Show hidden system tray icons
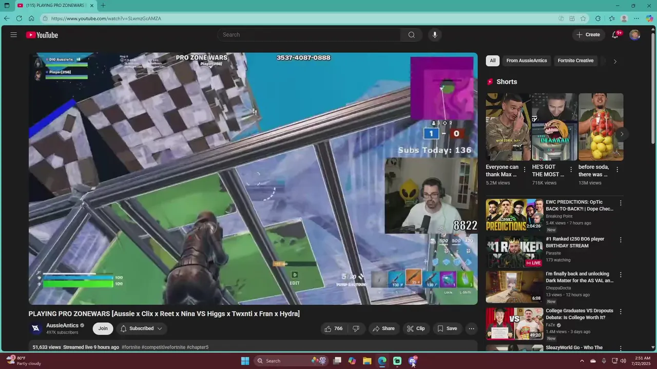This screenshot has height=369, width=657. 582,361
